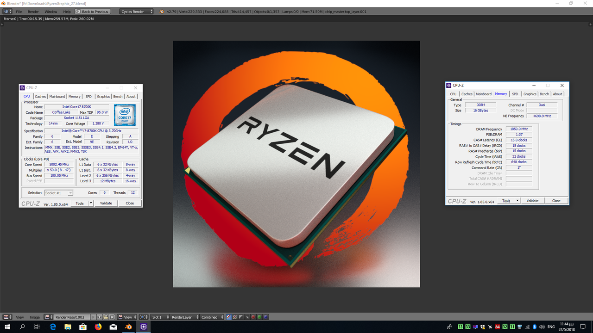Click Tools button in left CPU-Z window
The height and width of the screenshot is (333, 593).
pyautogui.click(x=79, y=203)
